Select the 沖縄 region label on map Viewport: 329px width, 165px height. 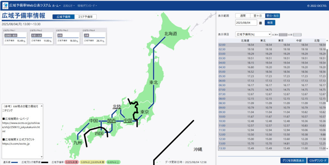(x=198, y=150)
